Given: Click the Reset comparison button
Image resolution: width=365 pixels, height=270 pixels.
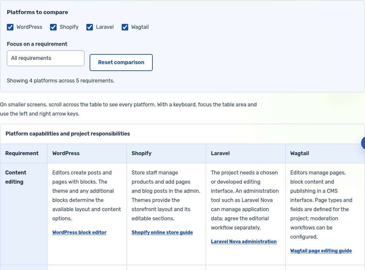Looking at the screenshot, I should click(x=121, y=63).
